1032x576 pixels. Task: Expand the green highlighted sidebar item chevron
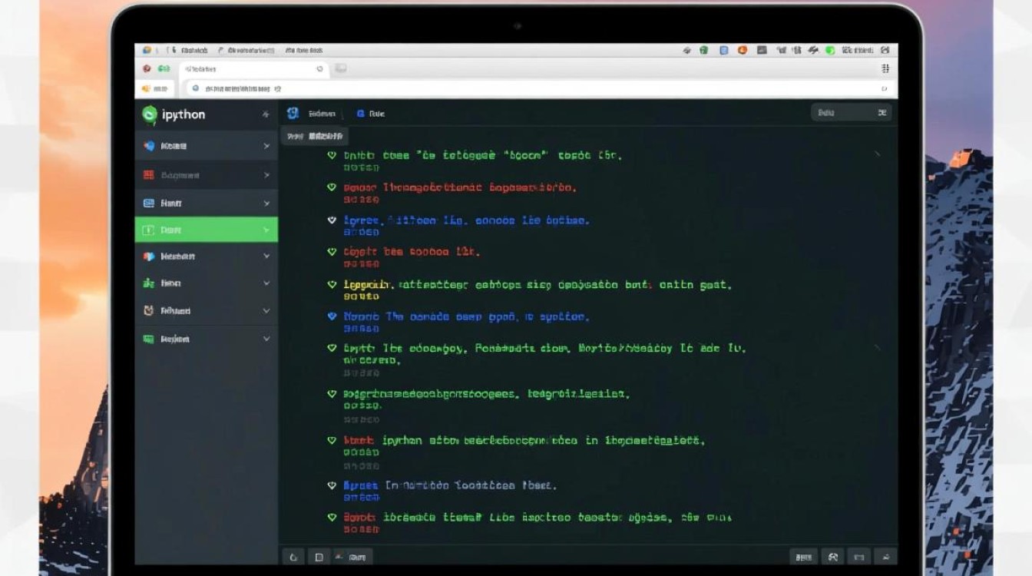(x=266, y=230)
